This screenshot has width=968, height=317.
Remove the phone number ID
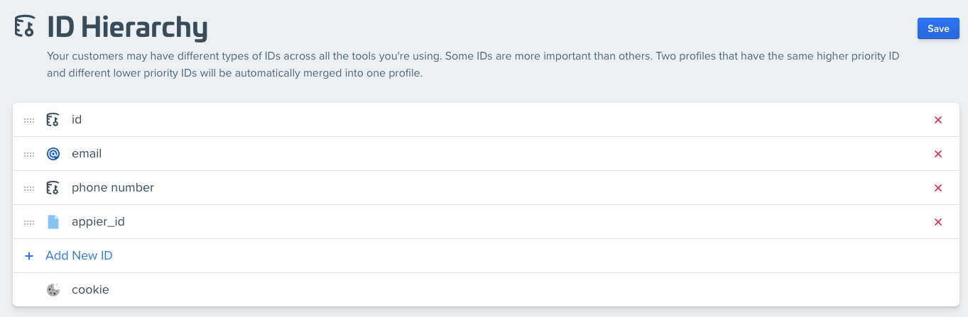click(938, 188)
